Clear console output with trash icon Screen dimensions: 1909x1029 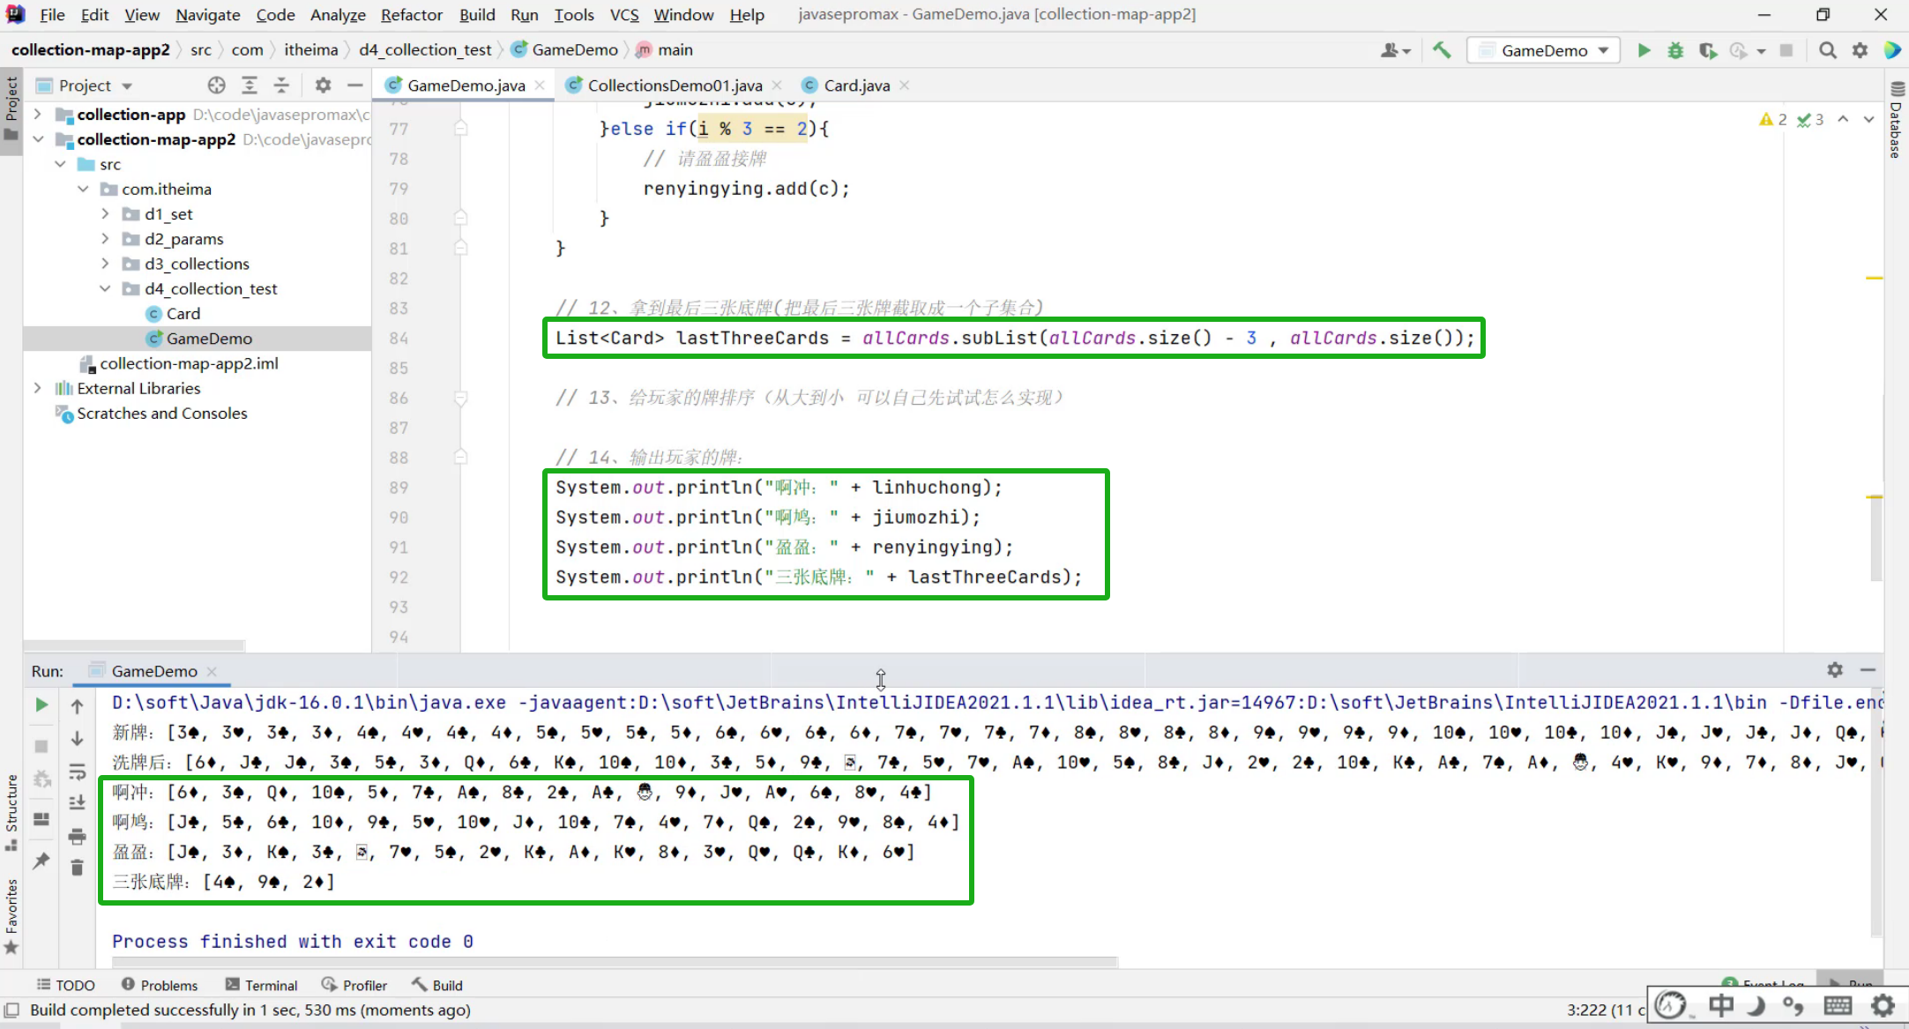[x=78, y=869]
